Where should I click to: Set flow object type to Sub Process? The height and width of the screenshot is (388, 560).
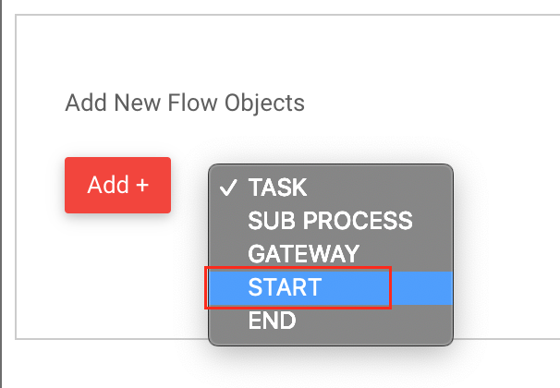click(x=330, y=221)
